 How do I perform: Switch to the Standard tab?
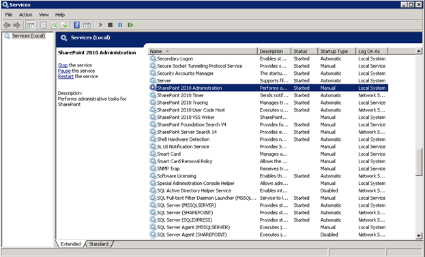[x=99, y=244]
